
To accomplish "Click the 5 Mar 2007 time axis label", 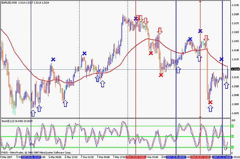I will (6, 157).
